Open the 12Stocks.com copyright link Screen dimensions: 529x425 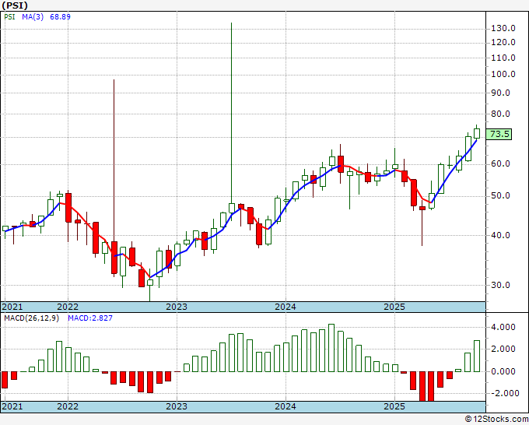point(496,420)
